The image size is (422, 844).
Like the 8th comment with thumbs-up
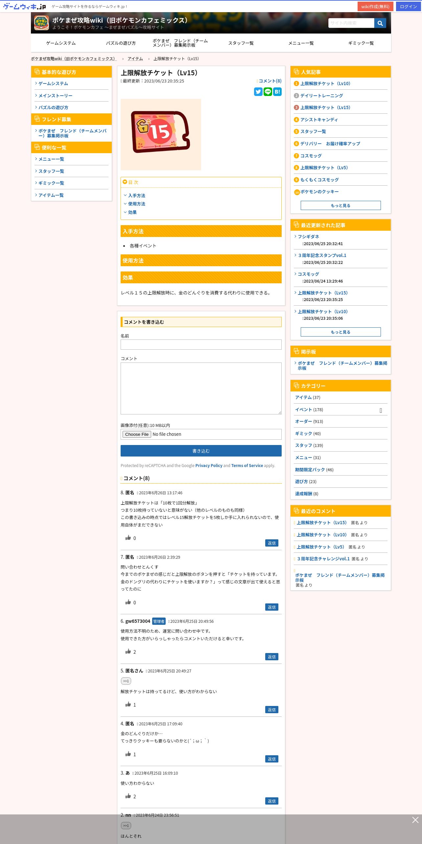point(128,538)
